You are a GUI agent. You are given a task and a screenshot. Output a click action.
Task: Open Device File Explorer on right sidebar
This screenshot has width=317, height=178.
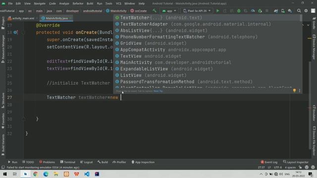[x=314, y=140]
